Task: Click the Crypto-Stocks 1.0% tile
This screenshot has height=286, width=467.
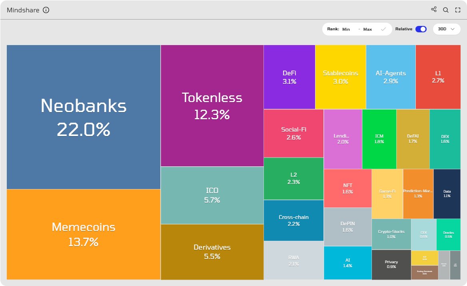Action: 391,234
